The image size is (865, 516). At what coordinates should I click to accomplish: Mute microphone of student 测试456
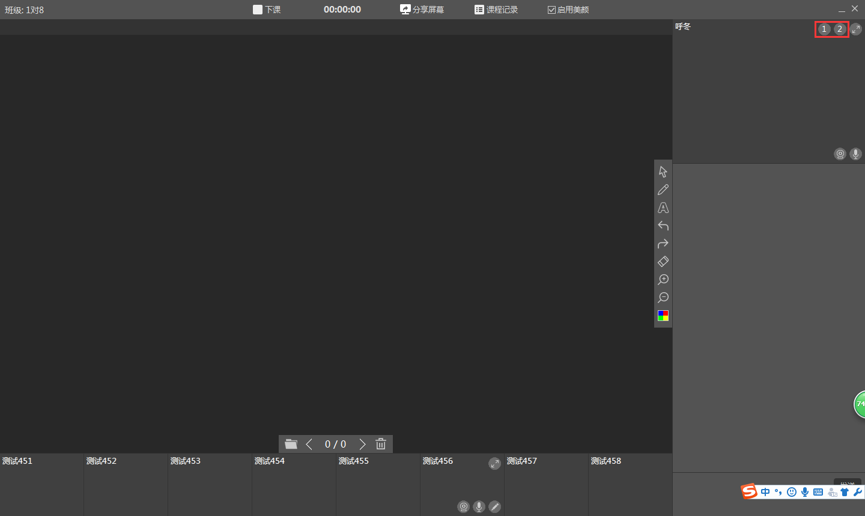[x=479, y=506]
